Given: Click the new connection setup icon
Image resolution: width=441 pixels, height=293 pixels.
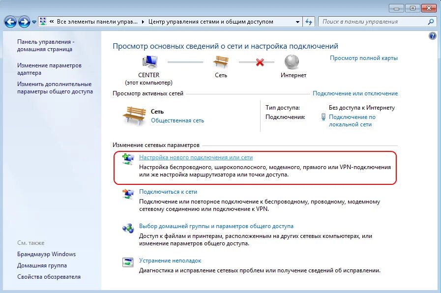Looking at the screenshot, I should click(x=128, y=159).
